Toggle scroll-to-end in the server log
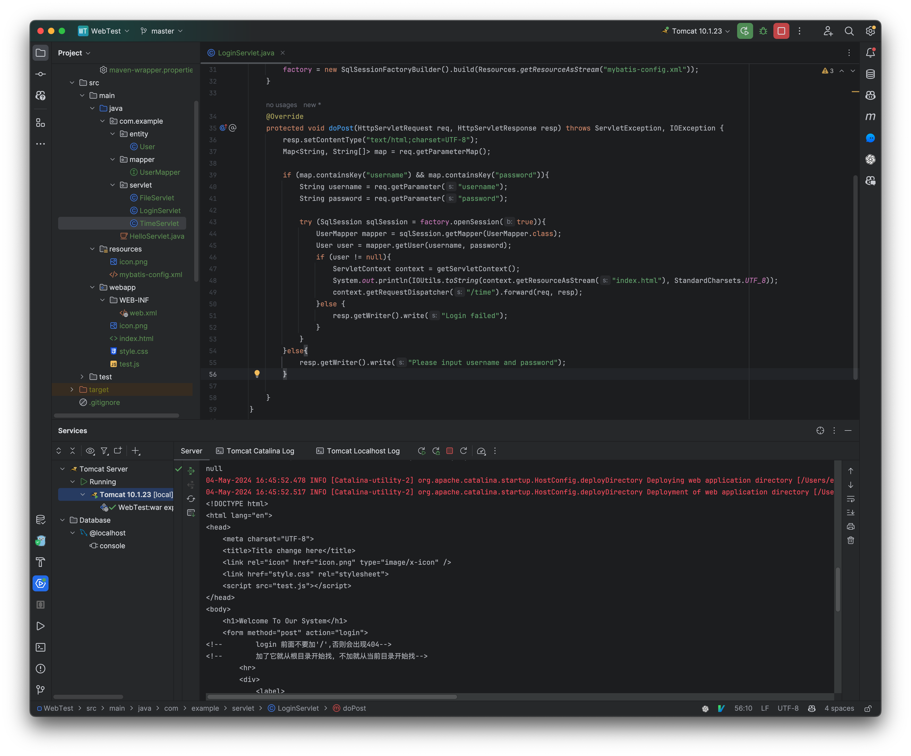This screenshot has width=911, height=756. coord(851,513)
